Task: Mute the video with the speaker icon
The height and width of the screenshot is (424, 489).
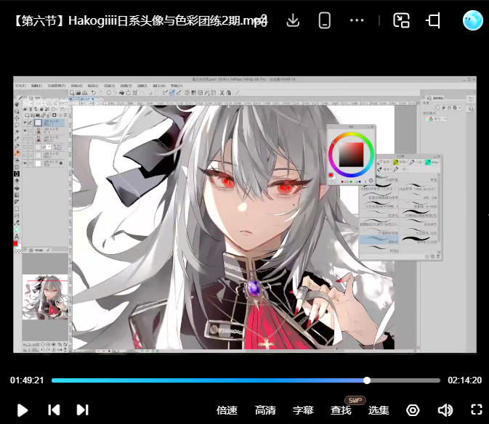Action: coord(445,410)
